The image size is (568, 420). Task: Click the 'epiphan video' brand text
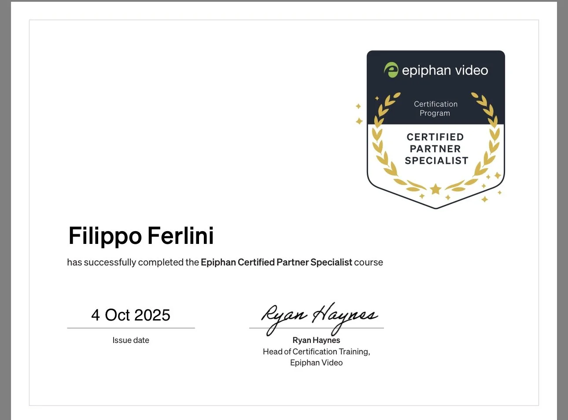445,70
